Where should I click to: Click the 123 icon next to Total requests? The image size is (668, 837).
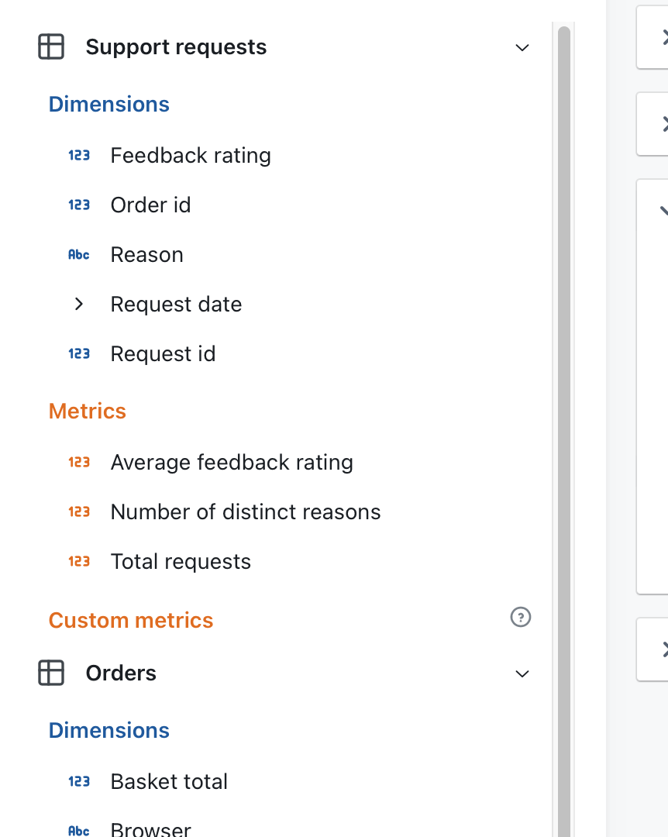click(78, 561)
